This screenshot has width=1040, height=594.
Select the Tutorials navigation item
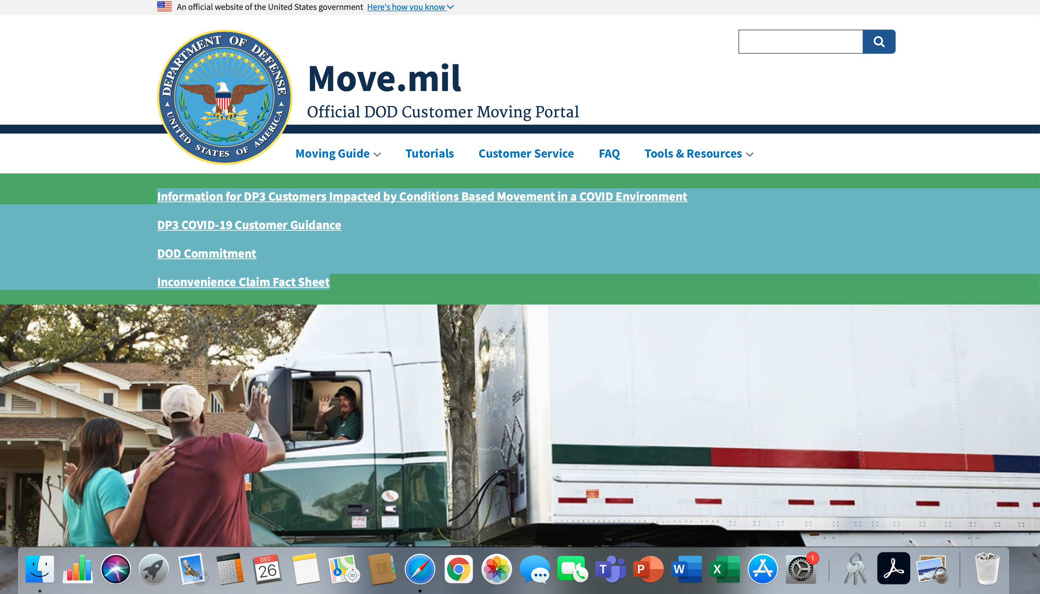[429, 154]
